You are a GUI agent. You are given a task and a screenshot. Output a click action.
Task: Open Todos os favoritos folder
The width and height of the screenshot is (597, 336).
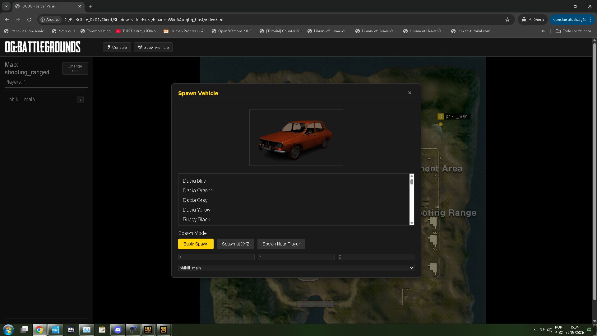(574, 31)
